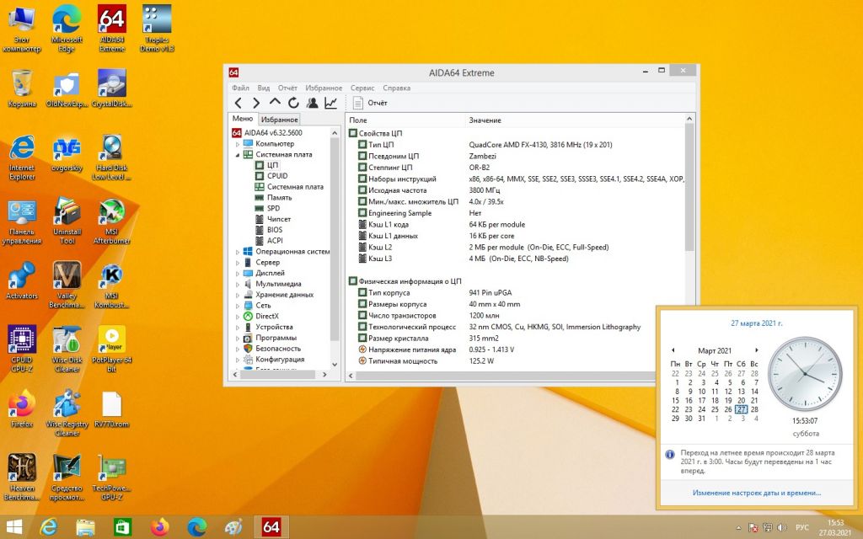The width and height of the screenshot is (863, 539).
Task: Expand the Мультимедиа tree node
Action: click(x=238, y=285)
